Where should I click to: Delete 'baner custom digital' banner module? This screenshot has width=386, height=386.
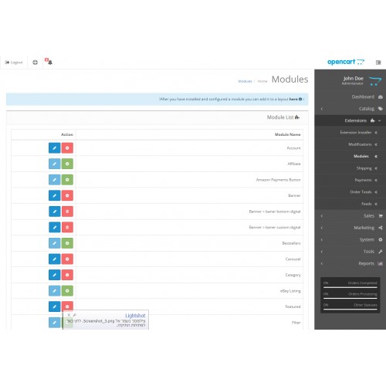click(x=67, y=227)
